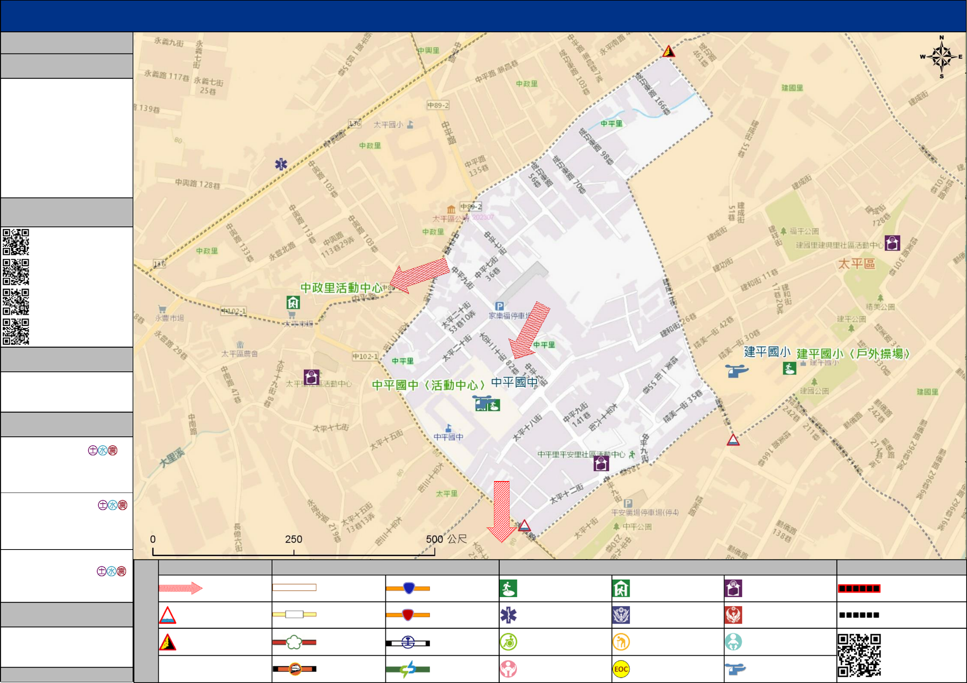The height and width of the screenshot is (683, 967).
Task: Click the red hatched arrow in the legend
Action: (181, 588)
